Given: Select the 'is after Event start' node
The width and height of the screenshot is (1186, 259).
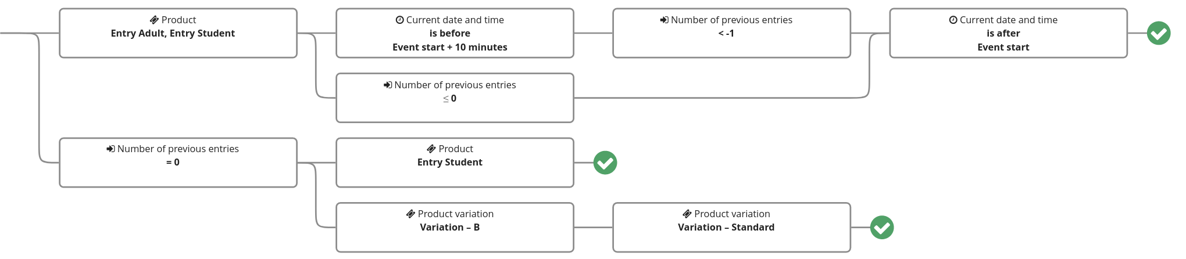Looking at the screenshot, I should click(1008, 34).
